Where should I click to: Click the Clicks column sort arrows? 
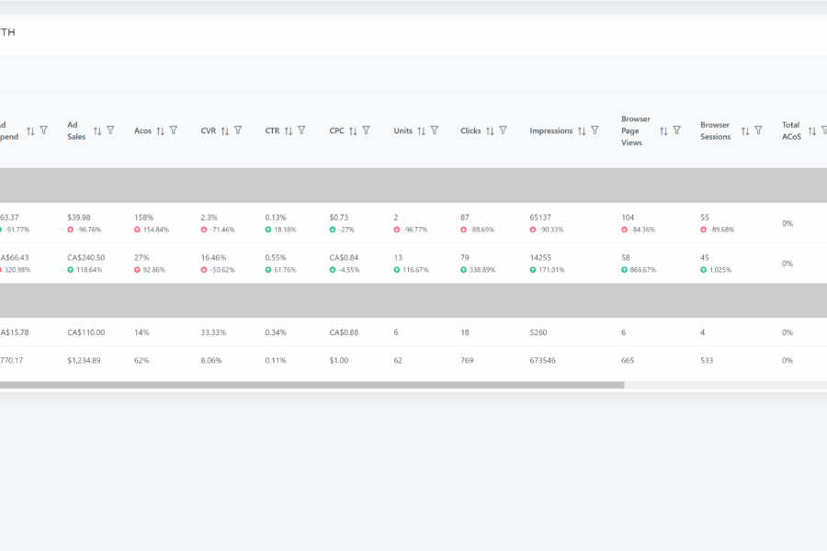[x=490, y=131]
